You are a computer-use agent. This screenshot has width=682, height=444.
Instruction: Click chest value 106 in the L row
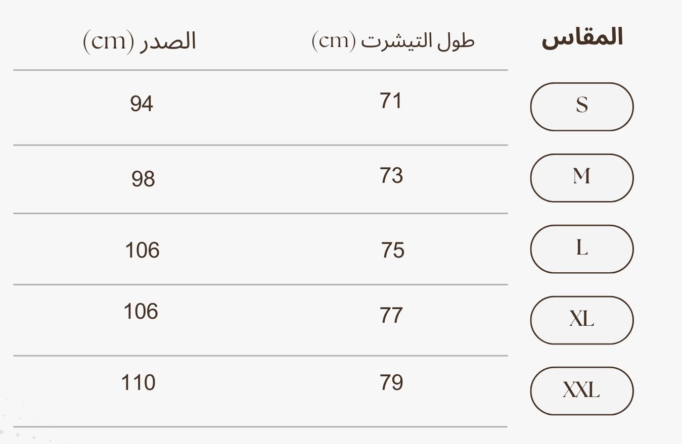(x=142, y=250)
